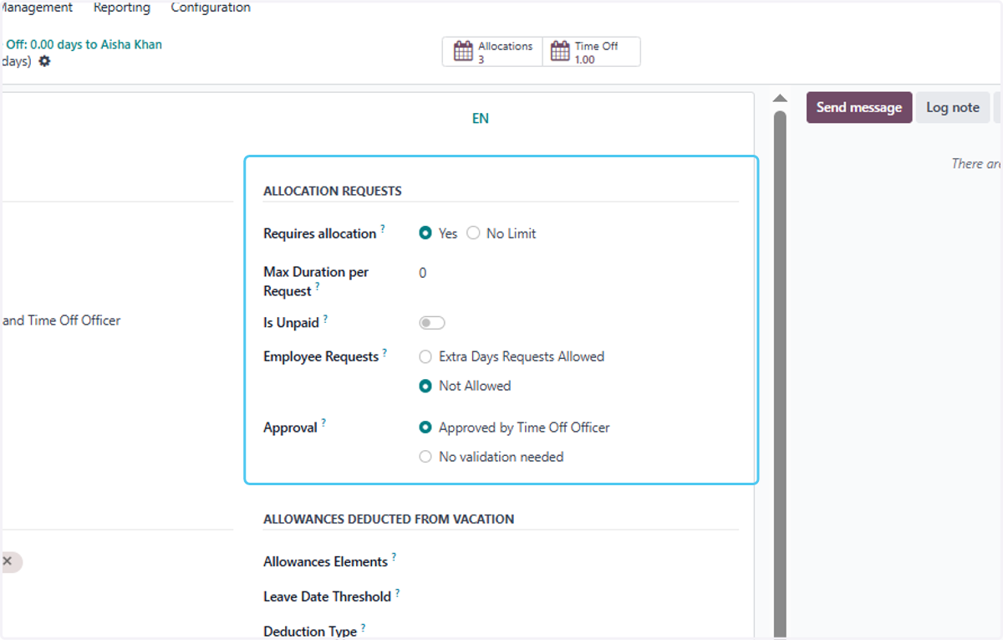The height and width of the screenshot is (640, 1003).
Task: Click the scrollbar up arrow
Action: coord(780,99)
